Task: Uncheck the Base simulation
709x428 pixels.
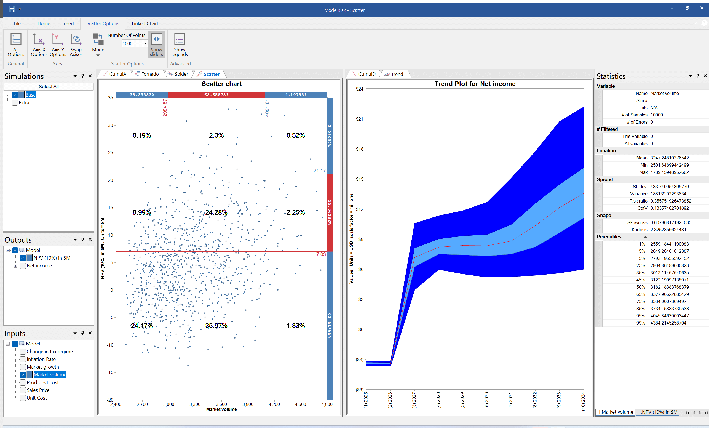Action: point(14,95)
